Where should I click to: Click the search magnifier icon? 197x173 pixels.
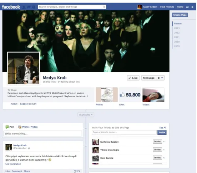104,7
